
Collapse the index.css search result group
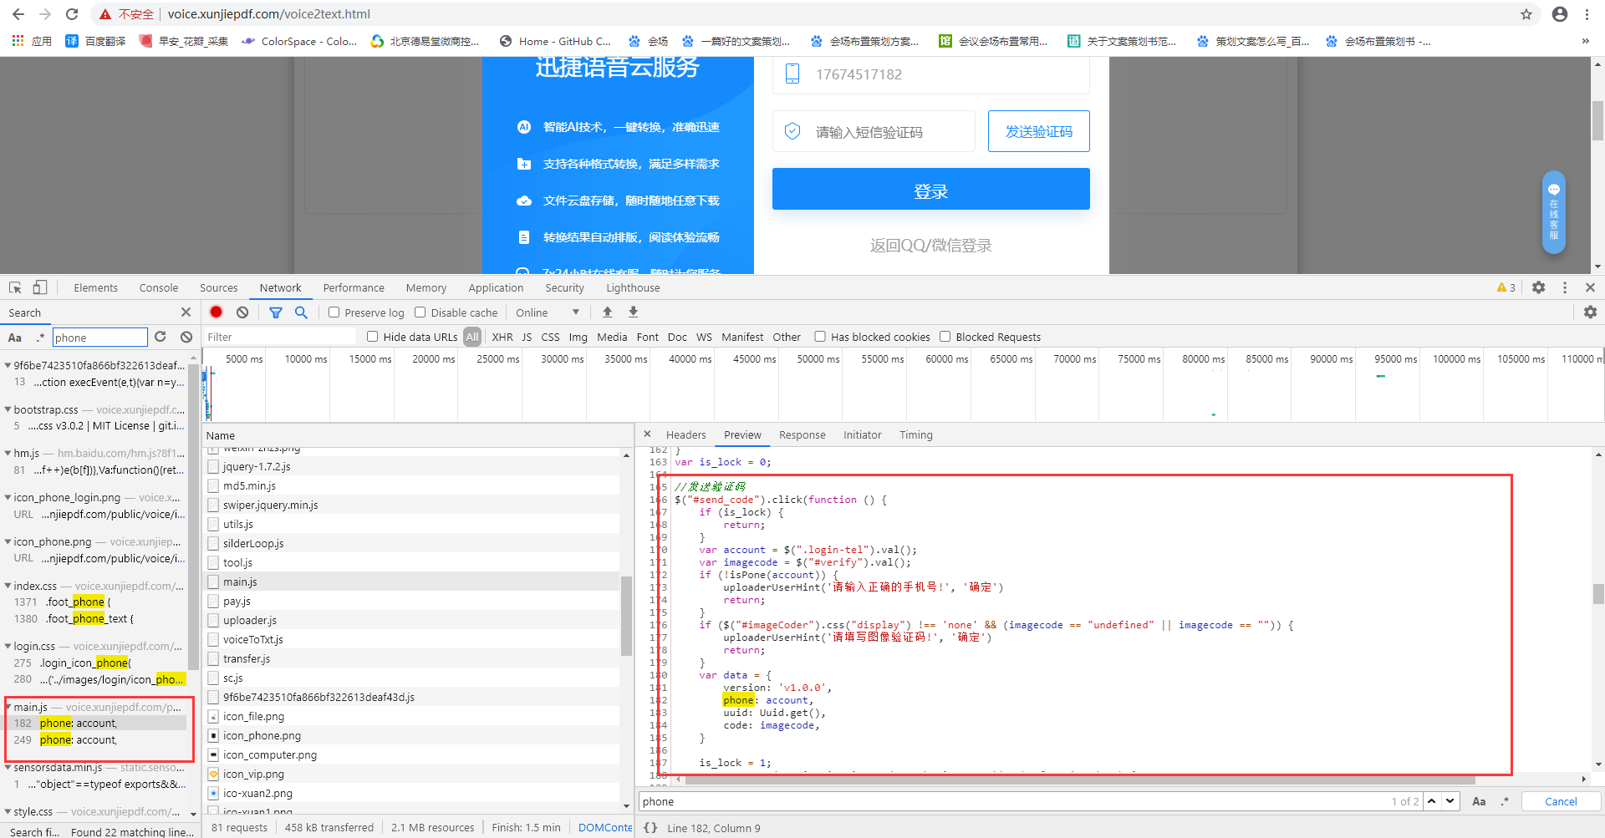(x=8, y=586)
